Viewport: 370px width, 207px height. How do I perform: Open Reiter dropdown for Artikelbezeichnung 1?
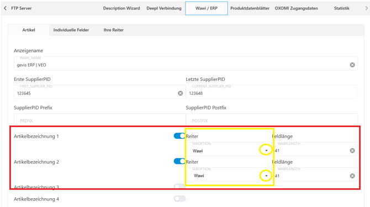[x=266, y=150]
